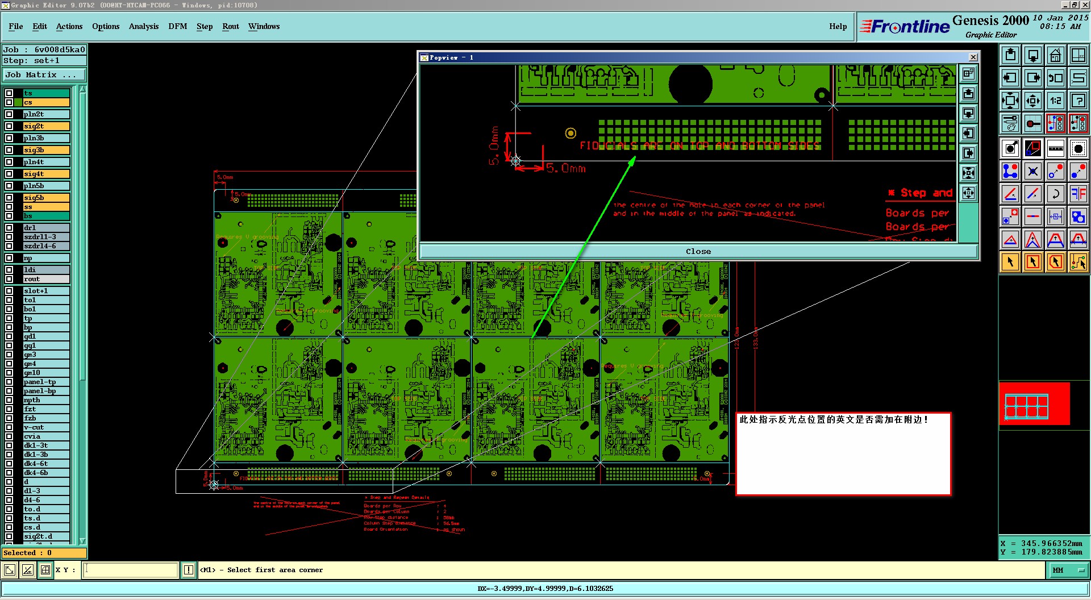Screen dimensions: 1091x600
Task: Click the layer list scroll-down arrow
Action: 82,541
